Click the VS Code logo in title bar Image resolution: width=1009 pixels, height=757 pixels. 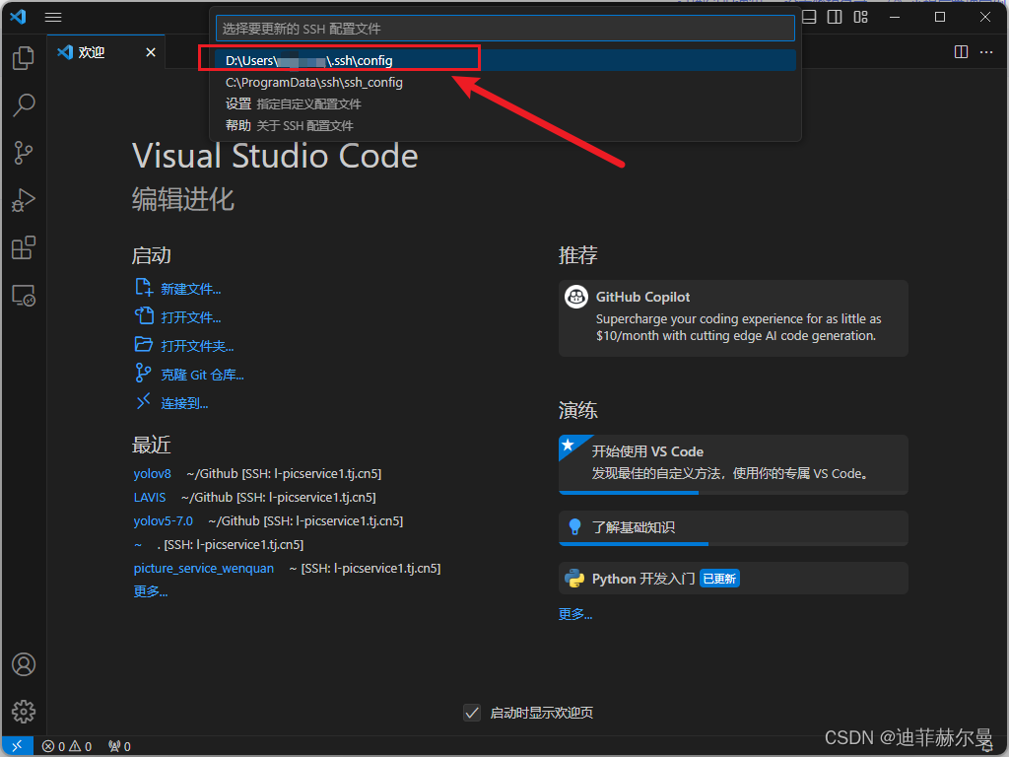(18, 17)
